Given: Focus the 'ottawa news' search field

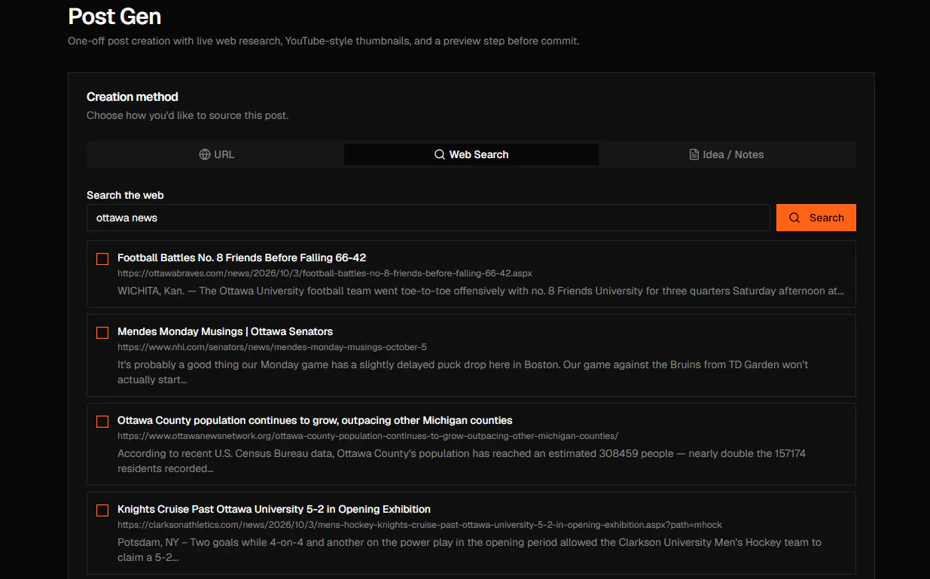Looking at the screenshot, I should (x=428, y=218).
